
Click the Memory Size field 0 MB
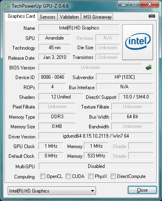tap(57, 126)
